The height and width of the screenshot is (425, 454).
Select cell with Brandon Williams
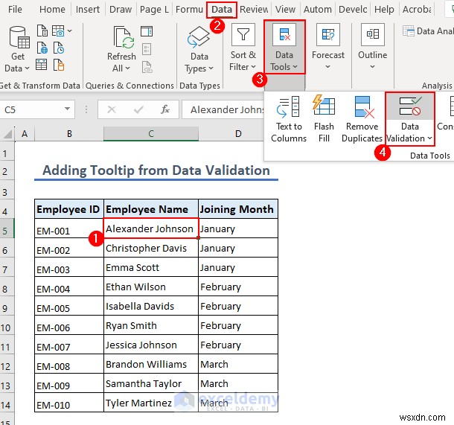151,364
